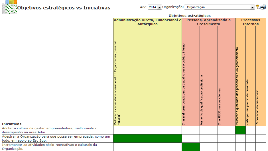Click objective Participar em premio de qualidade
The image size is (268, 151).
coord(251,76)
